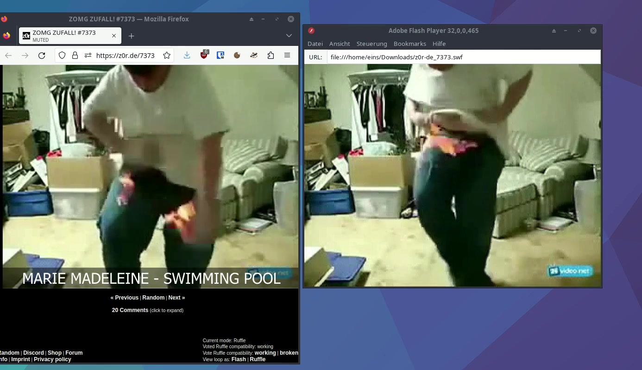The image size is (642, 370).
Task: Open the tab overview chevron
Action: pyautogui.click(x=289, y=35)
